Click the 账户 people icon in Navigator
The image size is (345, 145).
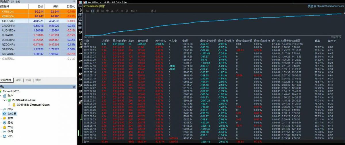pos(5,96)
